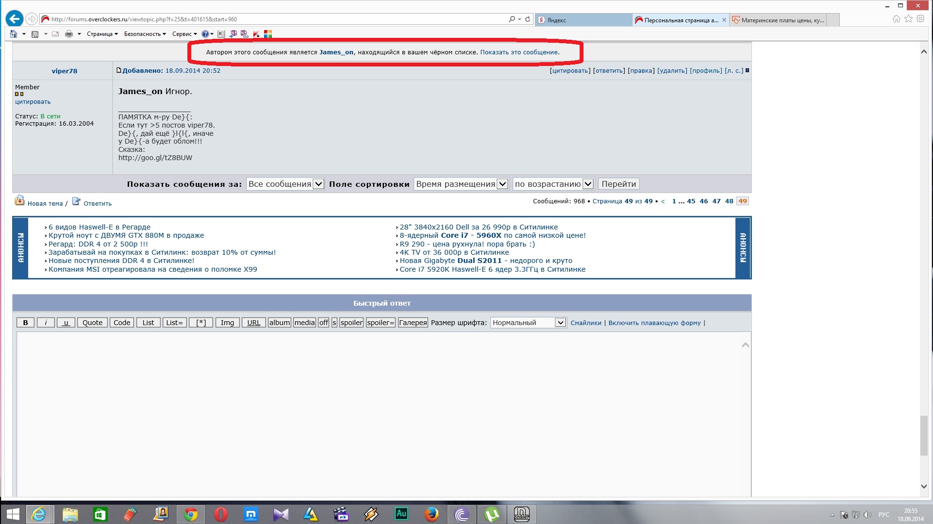Click the home icon in command bar
933x524 pixels.
(x=14, y=34)
